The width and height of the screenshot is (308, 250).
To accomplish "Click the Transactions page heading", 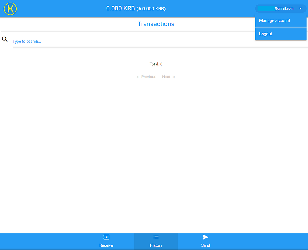I will [156, 24].
